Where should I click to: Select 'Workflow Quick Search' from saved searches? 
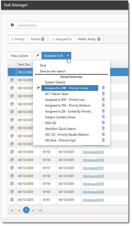click(60, 129)
